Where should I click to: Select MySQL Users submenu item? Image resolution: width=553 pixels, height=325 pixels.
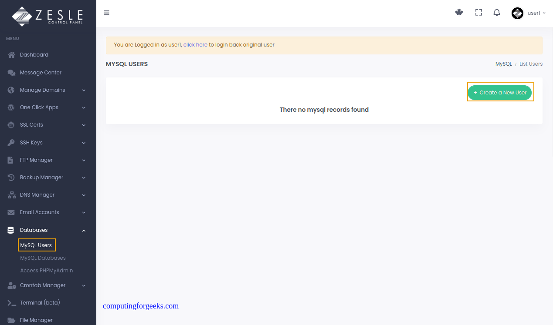36,245
